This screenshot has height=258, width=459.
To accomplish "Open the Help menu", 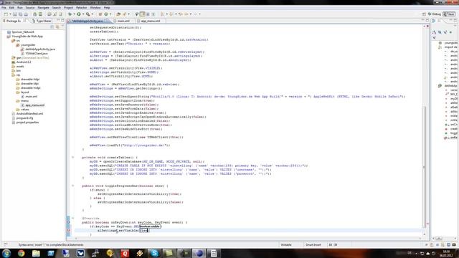I will (107, 8).
